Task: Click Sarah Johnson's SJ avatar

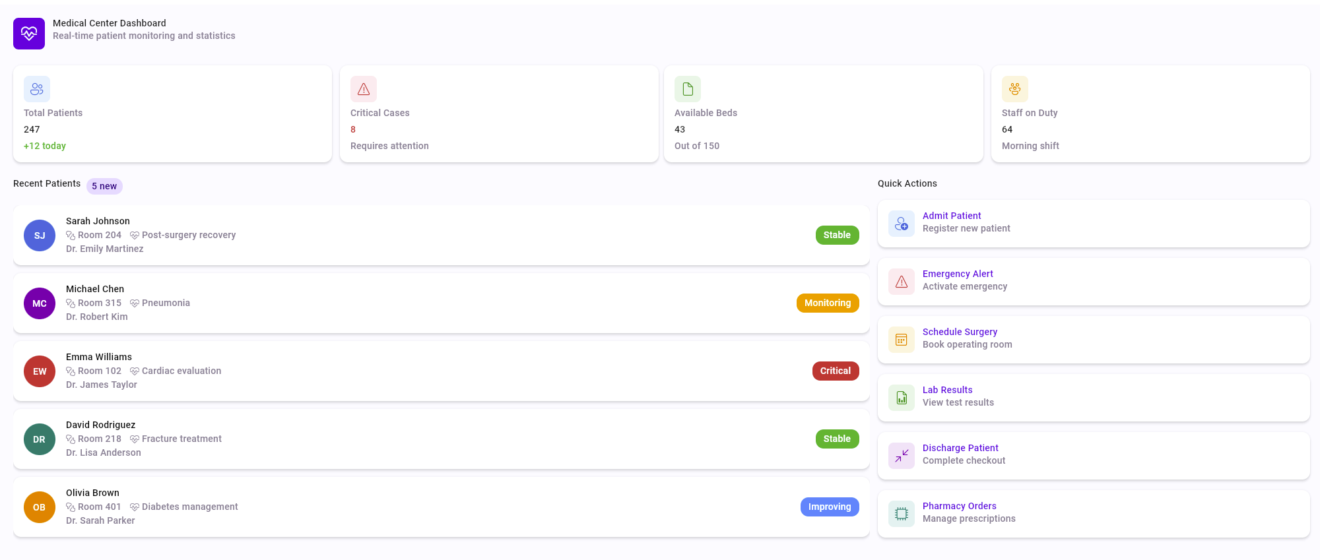Action: point(40,235)
